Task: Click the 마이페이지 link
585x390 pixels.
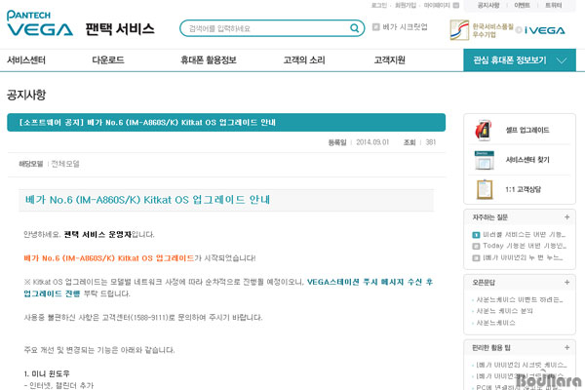Action: pos(437,5)
